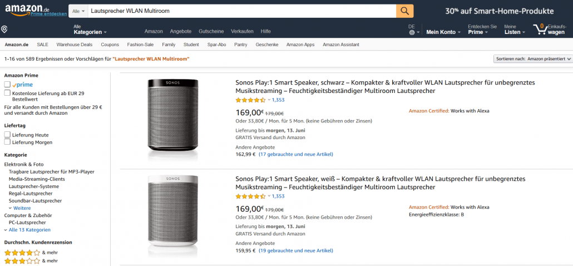Click the orange search magnifier button

click(404, 11)
